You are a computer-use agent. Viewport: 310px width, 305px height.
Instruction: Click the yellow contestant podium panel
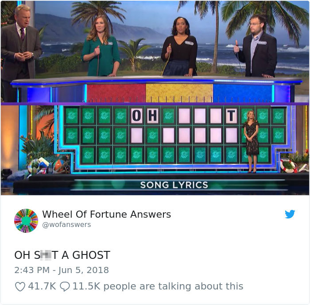179,93
